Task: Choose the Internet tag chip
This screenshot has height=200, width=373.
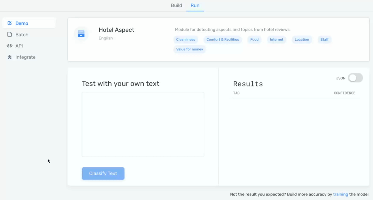Action: click(x=276, y=40)
